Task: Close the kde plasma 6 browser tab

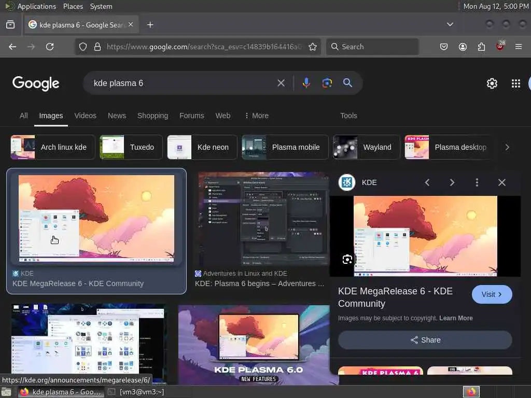Action: 131,24
